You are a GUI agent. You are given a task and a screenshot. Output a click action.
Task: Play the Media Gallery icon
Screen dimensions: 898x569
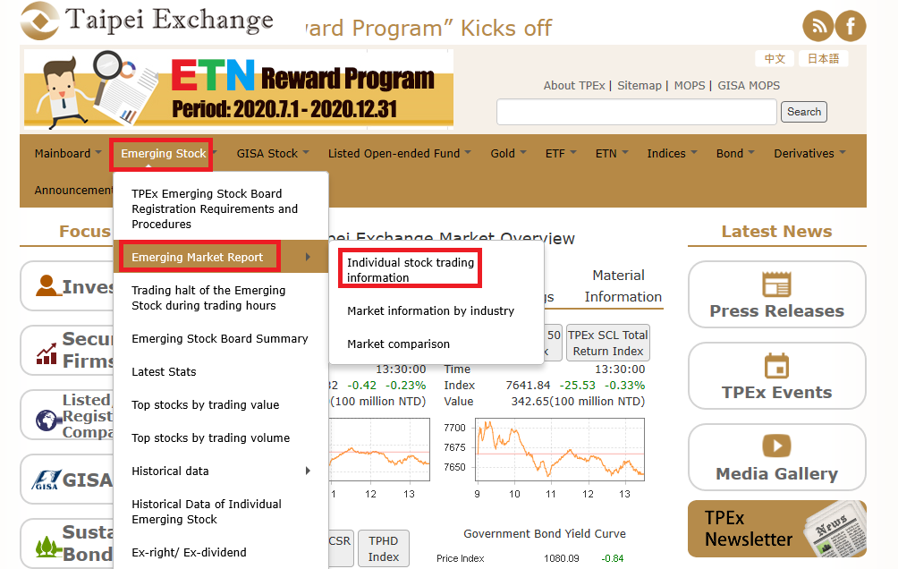click(x=776, y=446)
